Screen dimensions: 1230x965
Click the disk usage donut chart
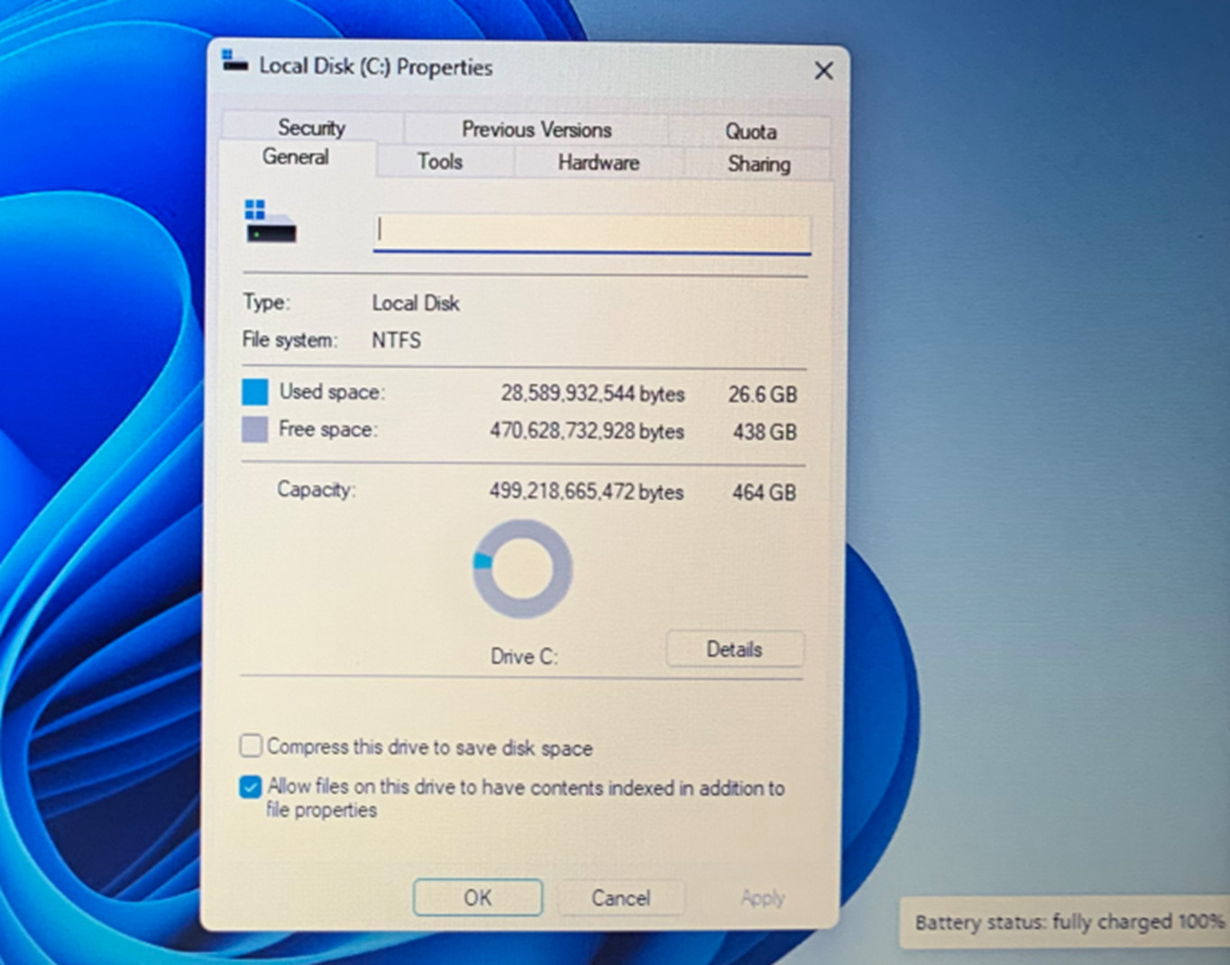522,568
